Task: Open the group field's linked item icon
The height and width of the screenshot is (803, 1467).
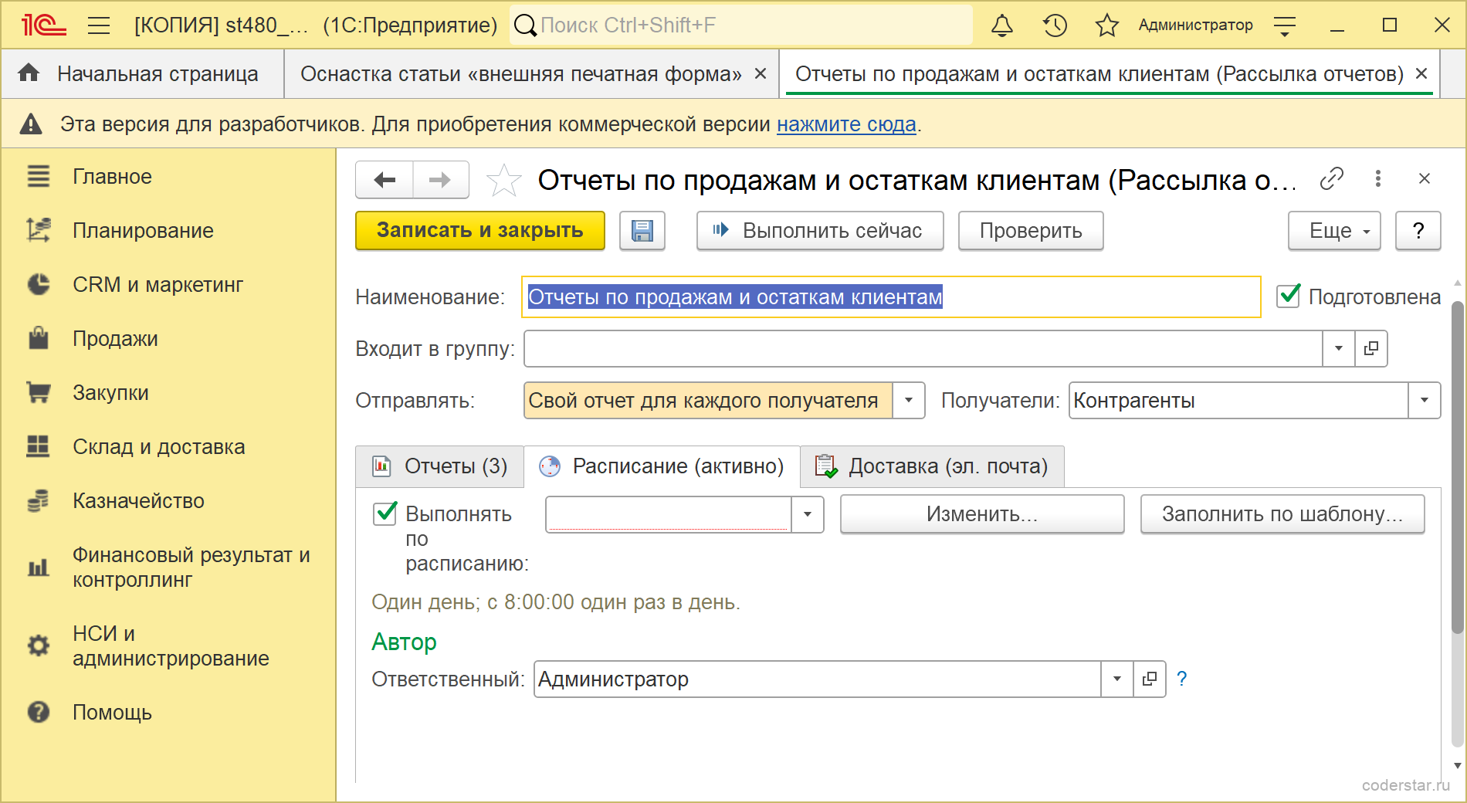Action: pos(1371,348)
